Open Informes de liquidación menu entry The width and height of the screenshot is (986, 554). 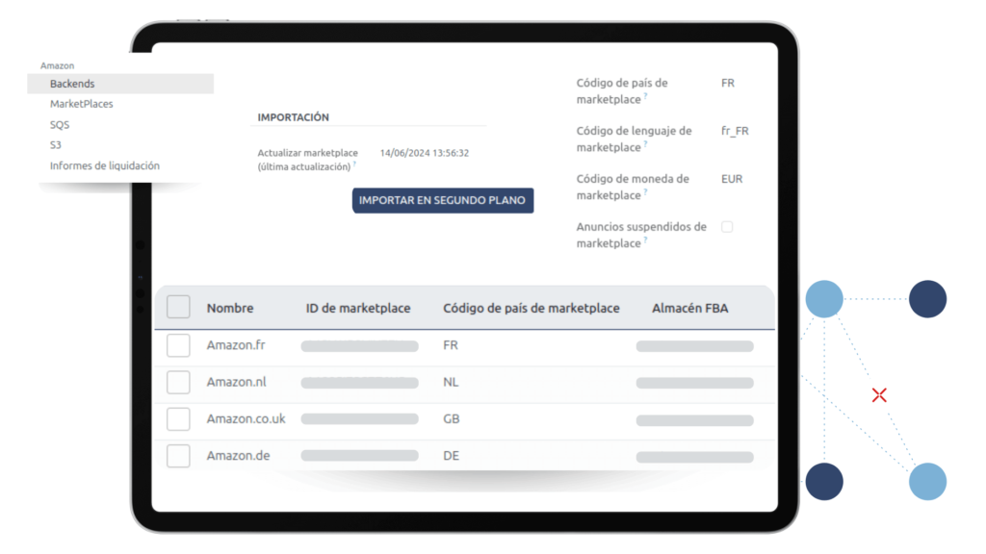click(105, 165)
